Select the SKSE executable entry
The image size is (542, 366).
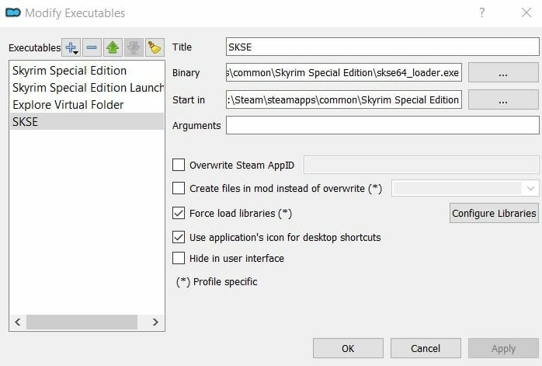[87, 121]
